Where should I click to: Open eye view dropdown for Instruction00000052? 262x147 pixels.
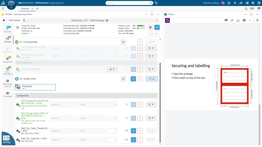point(112,69)
